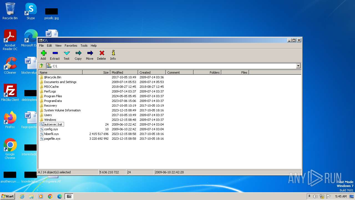Viewport: 355px width, 200px height.
Task: Launch Chrome from taskbar
Action: (50, 196)
